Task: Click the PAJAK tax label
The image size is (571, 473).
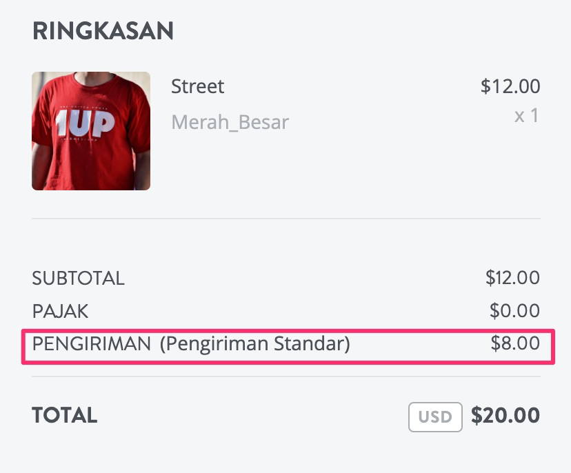Action: pos(61,312)
